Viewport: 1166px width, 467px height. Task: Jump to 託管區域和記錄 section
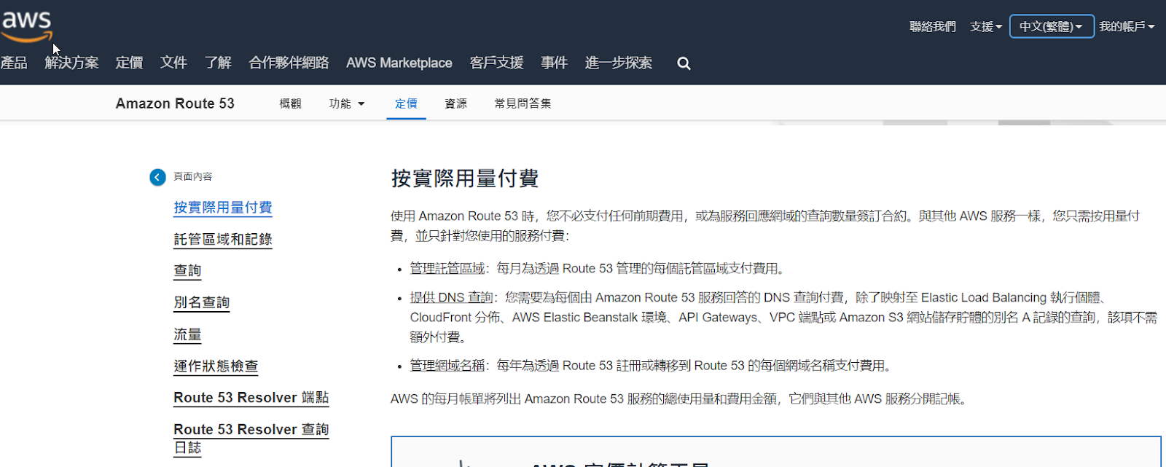(223, 239)
